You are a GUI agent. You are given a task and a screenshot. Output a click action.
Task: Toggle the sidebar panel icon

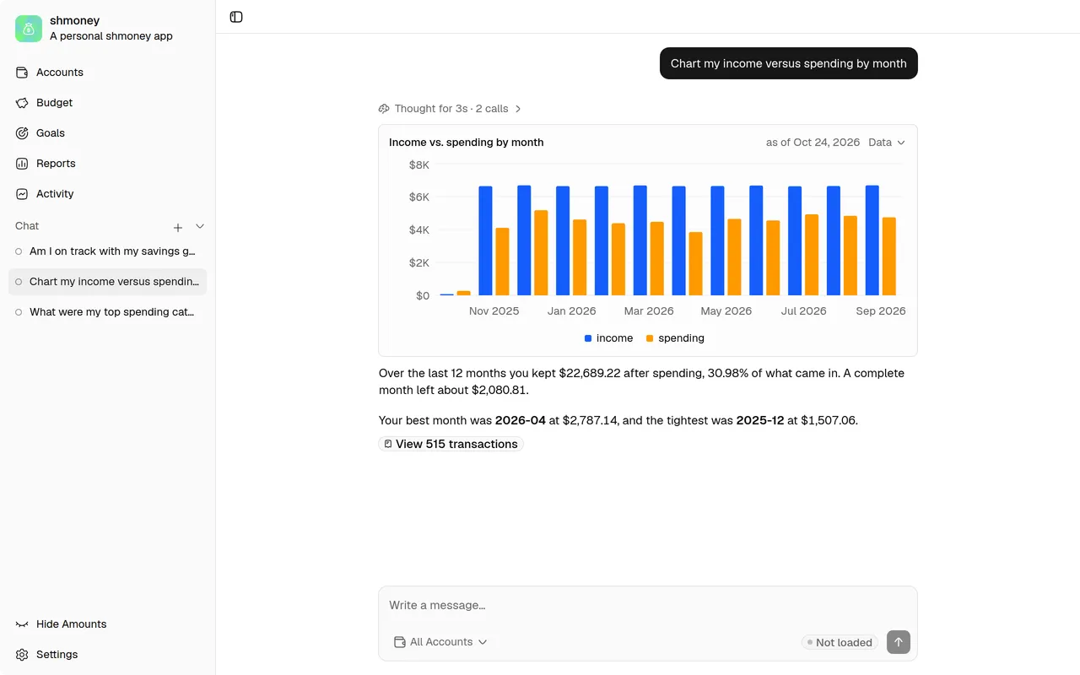coord(236,17)
